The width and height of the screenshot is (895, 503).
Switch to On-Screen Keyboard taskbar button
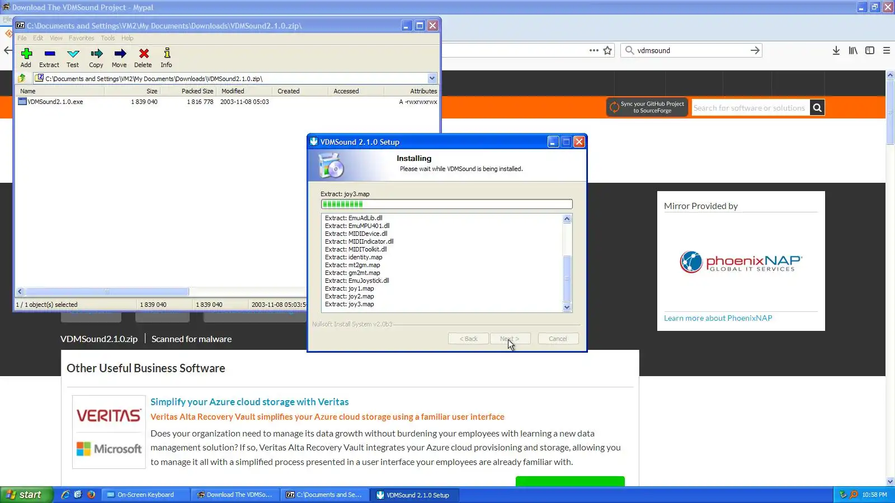[145, 495]
